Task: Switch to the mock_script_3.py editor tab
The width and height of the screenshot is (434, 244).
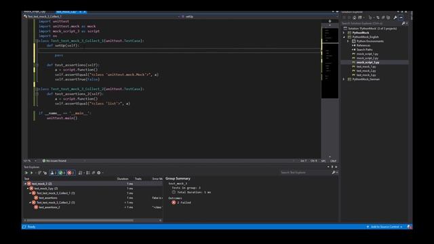Action: (x=35, y=12)
